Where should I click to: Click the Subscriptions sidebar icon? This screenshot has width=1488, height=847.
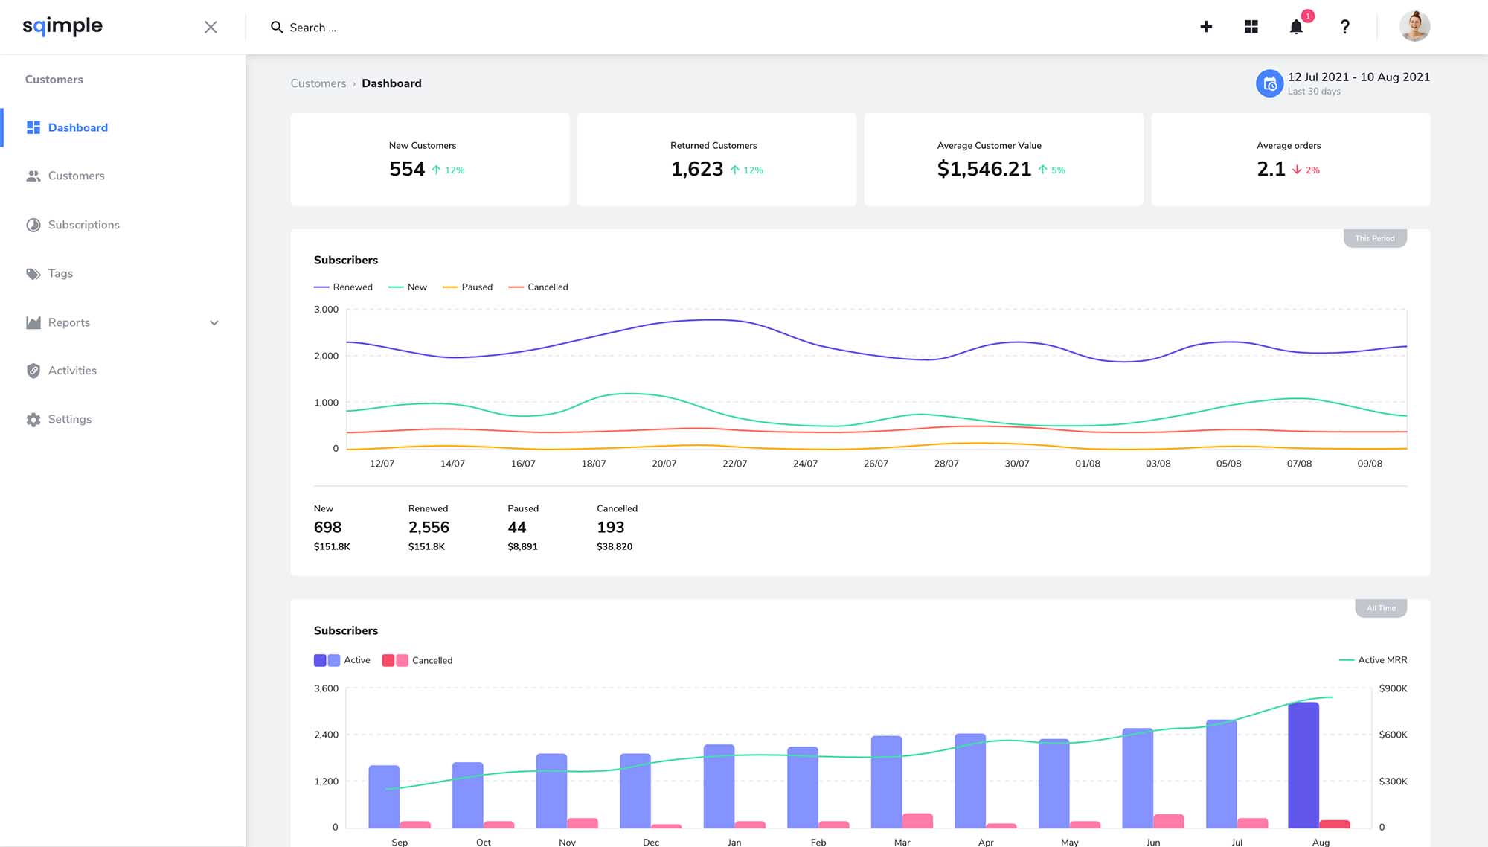[33, 225]
